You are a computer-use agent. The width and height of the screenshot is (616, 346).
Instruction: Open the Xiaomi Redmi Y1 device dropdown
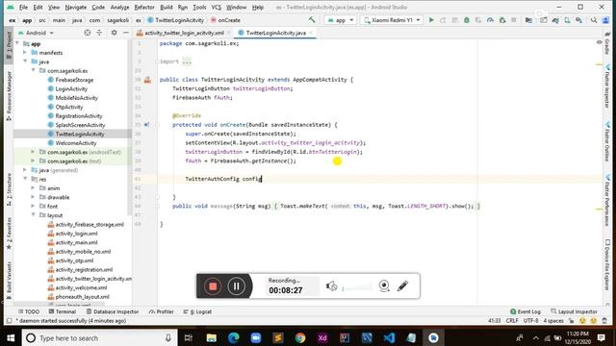tap(392, 20)
